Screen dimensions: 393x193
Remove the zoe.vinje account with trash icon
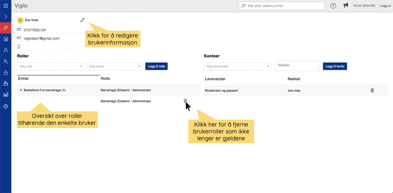tap(372, 91)
